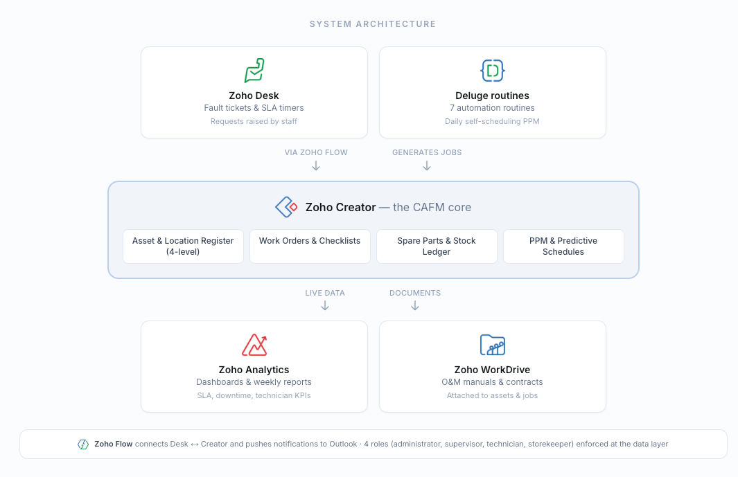The image size is (738, 477).
Task: Click footer text about 4 roles
Action: 516,444
